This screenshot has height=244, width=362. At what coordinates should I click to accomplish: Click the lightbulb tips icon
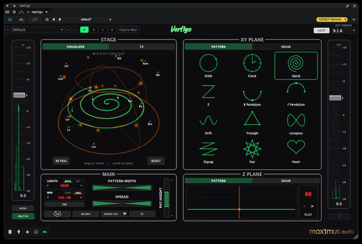point(19,232)
